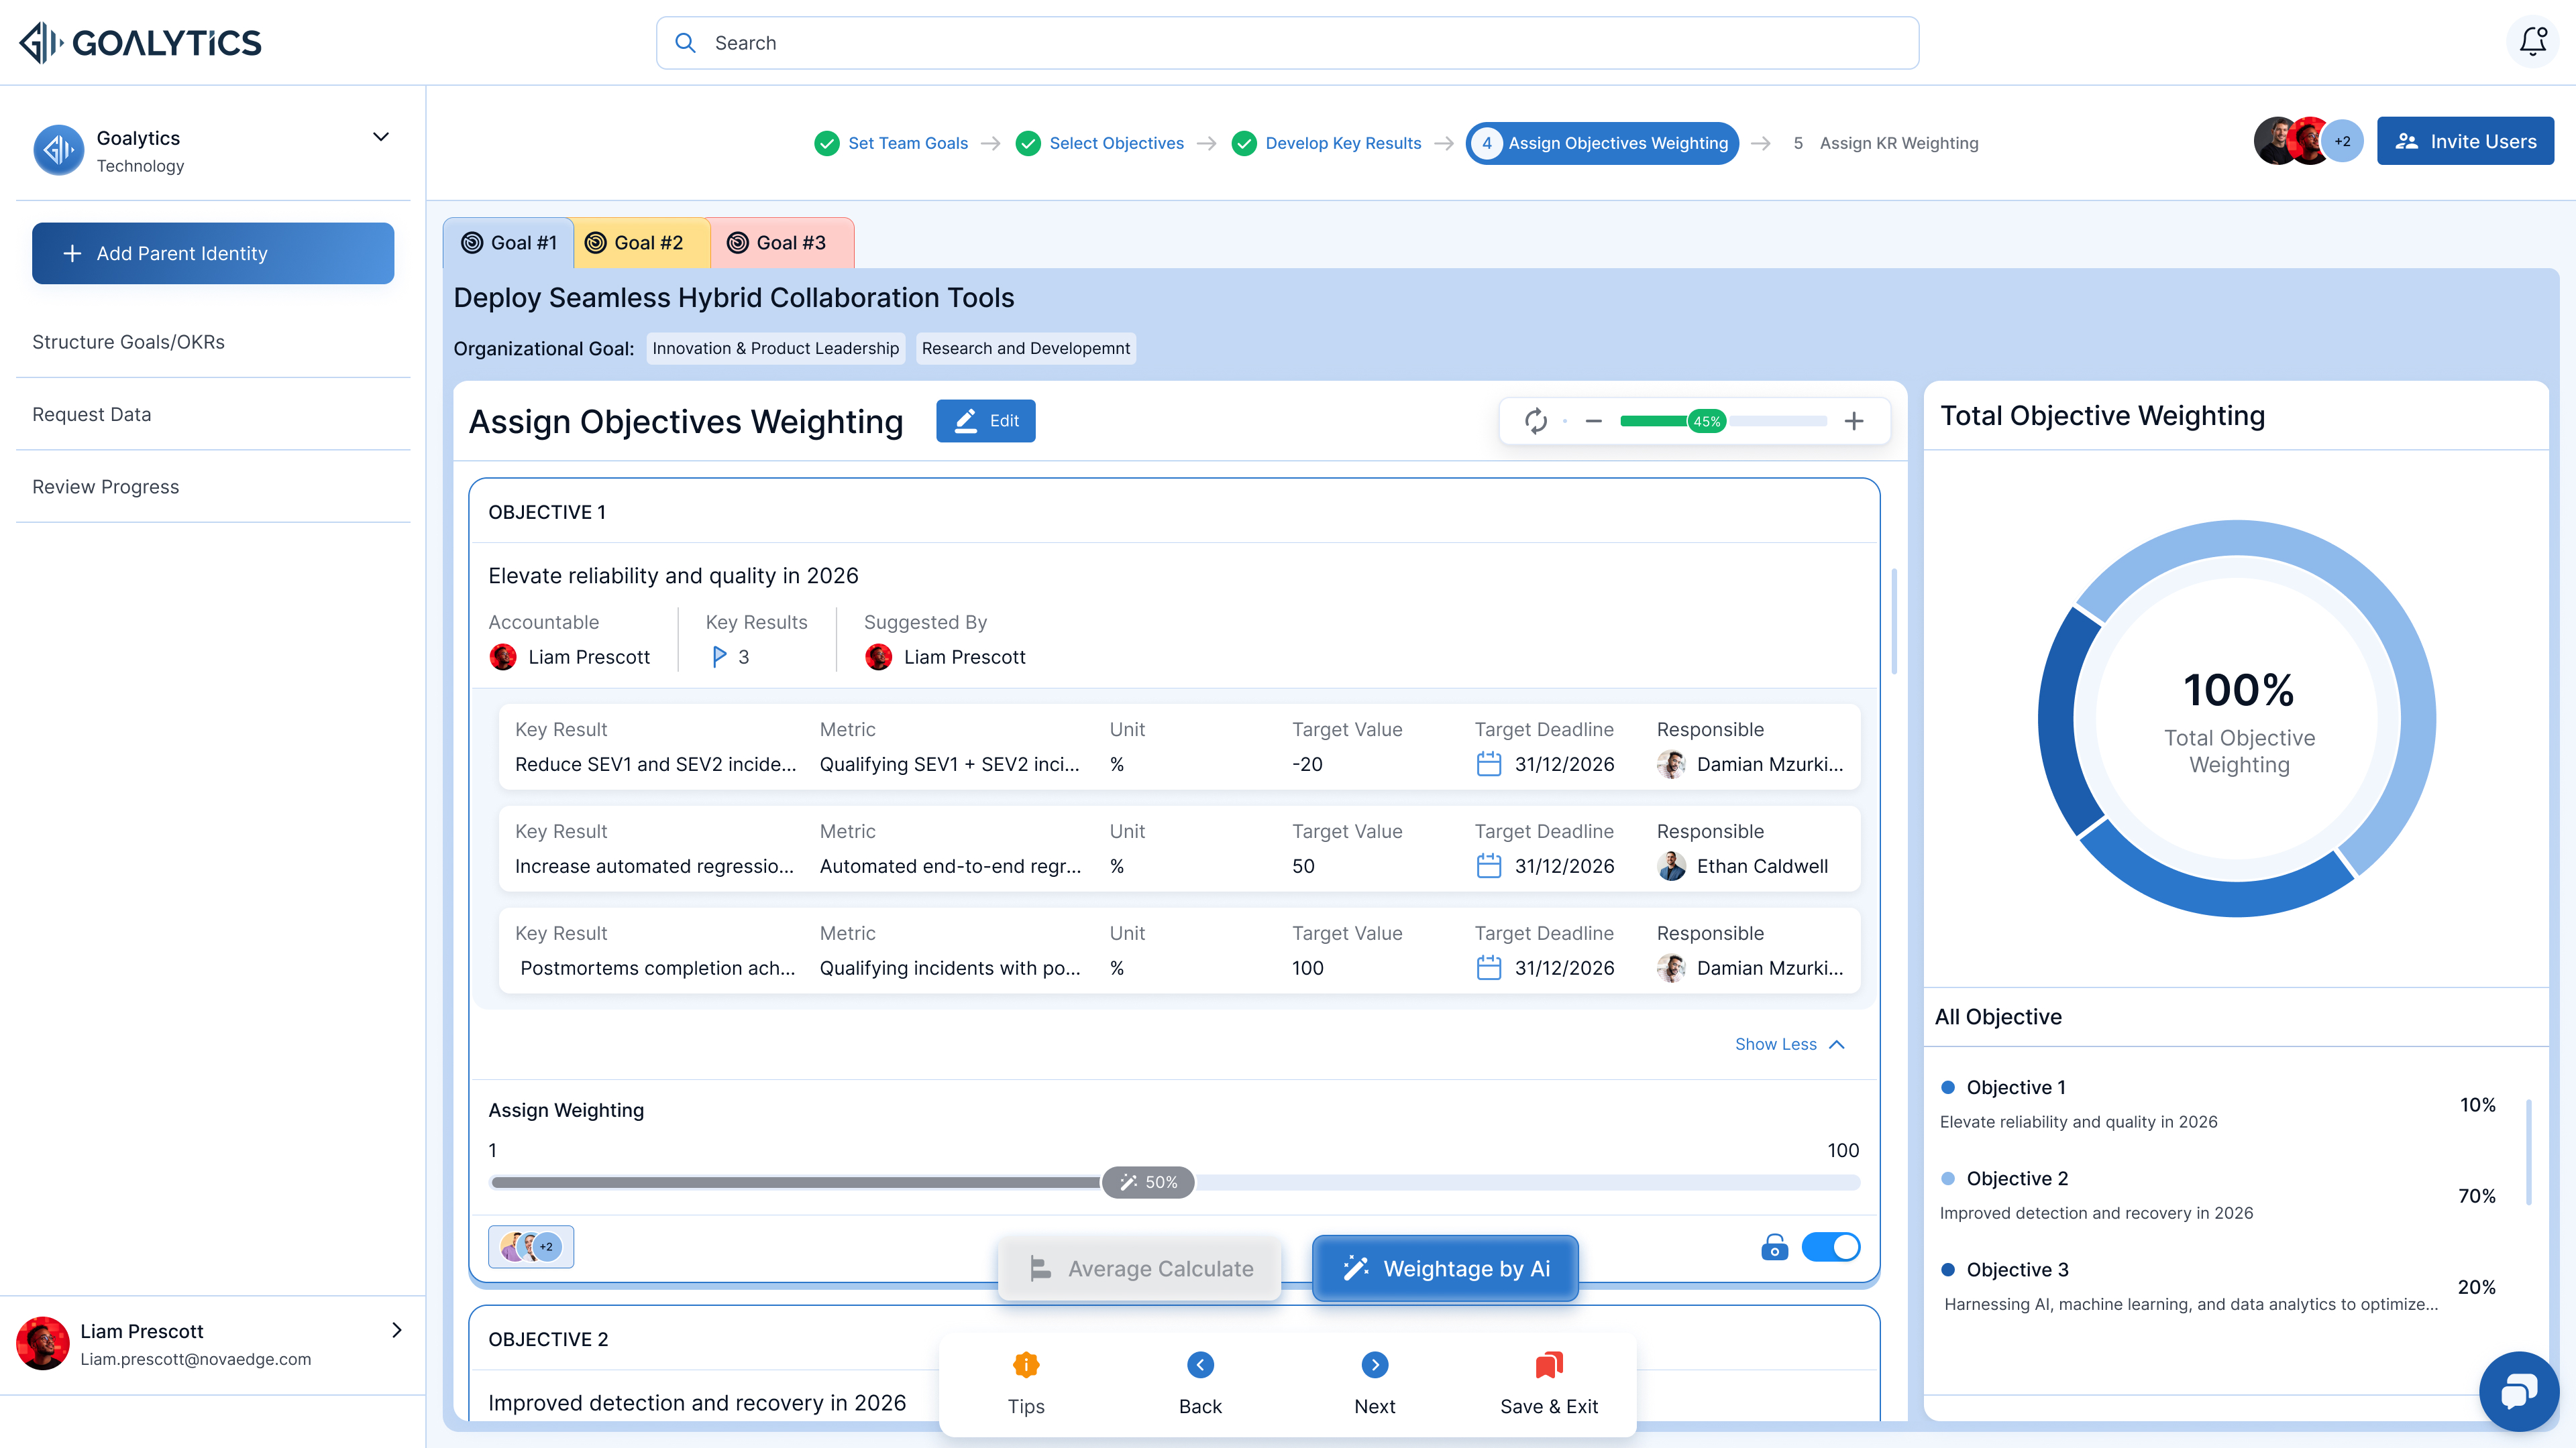Increase weighting with the plus icon

point(1854,422)
